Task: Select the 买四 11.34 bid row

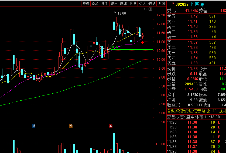Action: (196, 58)
